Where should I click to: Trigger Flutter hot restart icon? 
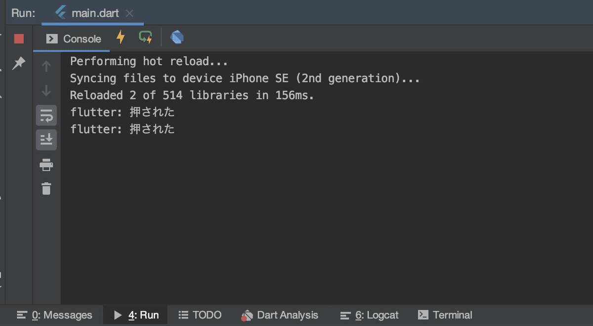click(145, 37)
